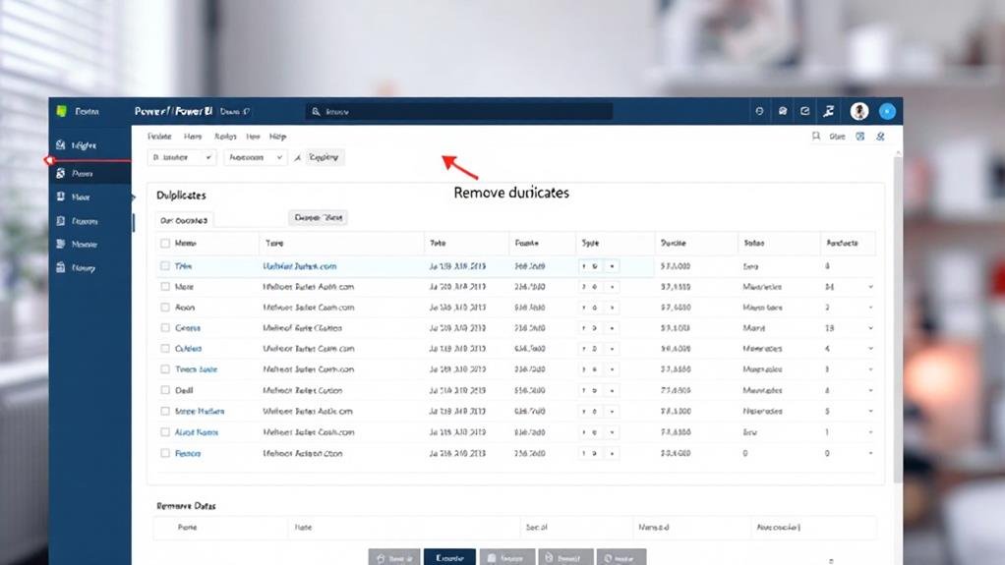1005x565 pixels.
Task: Open the second dropdown in the filter toolbar
Action: [x=255, y=157]
